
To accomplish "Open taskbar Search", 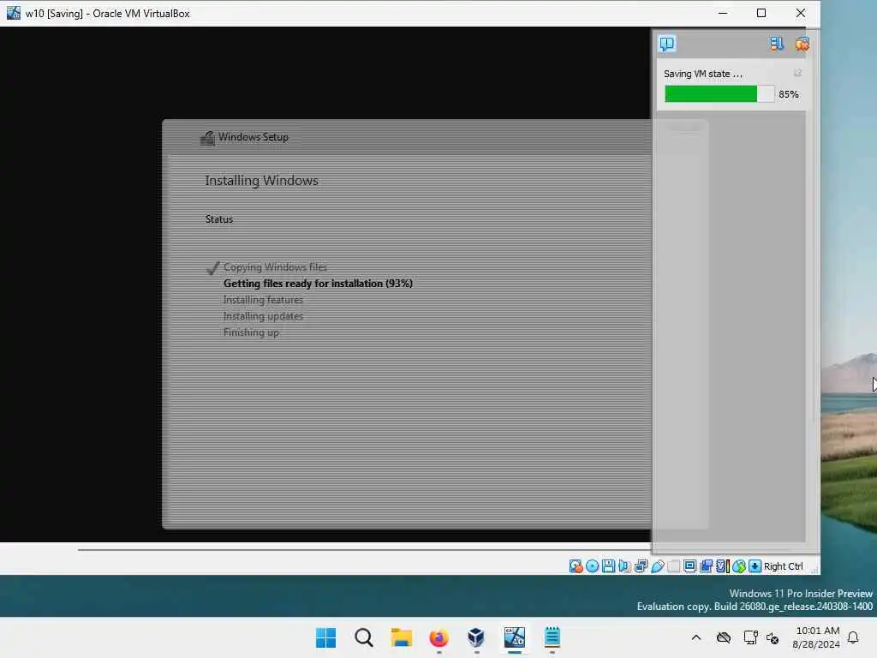I will point(363,637).
